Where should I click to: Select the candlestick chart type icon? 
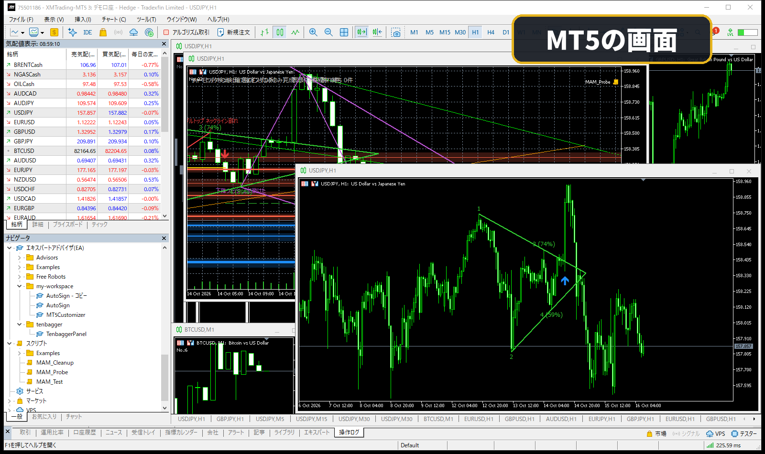click(x=280, y=32)
